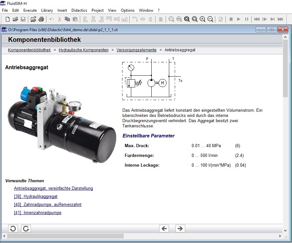Click the Rotate object icon

tap(135, 19)
